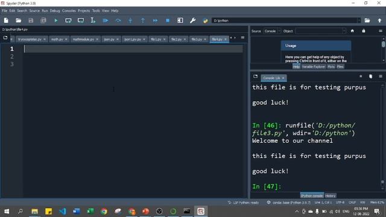Open Windows Start menu

tap(7, 211)
